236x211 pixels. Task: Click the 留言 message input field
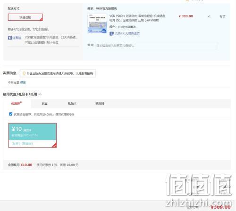tap(156, 46)
